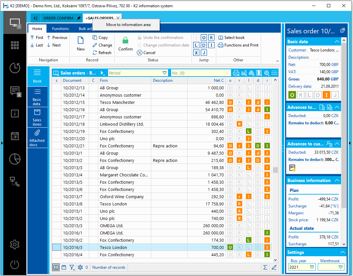Screen dimensions: 353x276
Task: Toggle the green O flag in Basic data
Action: tap(292, 95)
